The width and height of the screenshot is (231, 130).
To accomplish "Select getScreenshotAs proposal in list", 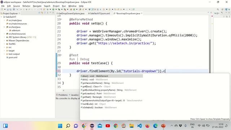I will click(112, 100).
